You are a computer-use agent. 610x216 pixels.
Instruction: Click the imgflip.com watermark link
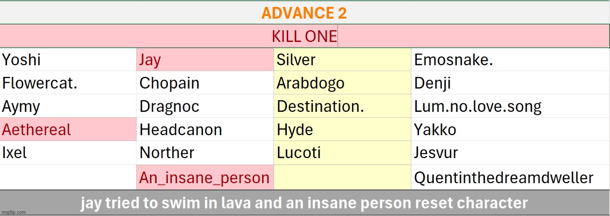tap(13, 213)
